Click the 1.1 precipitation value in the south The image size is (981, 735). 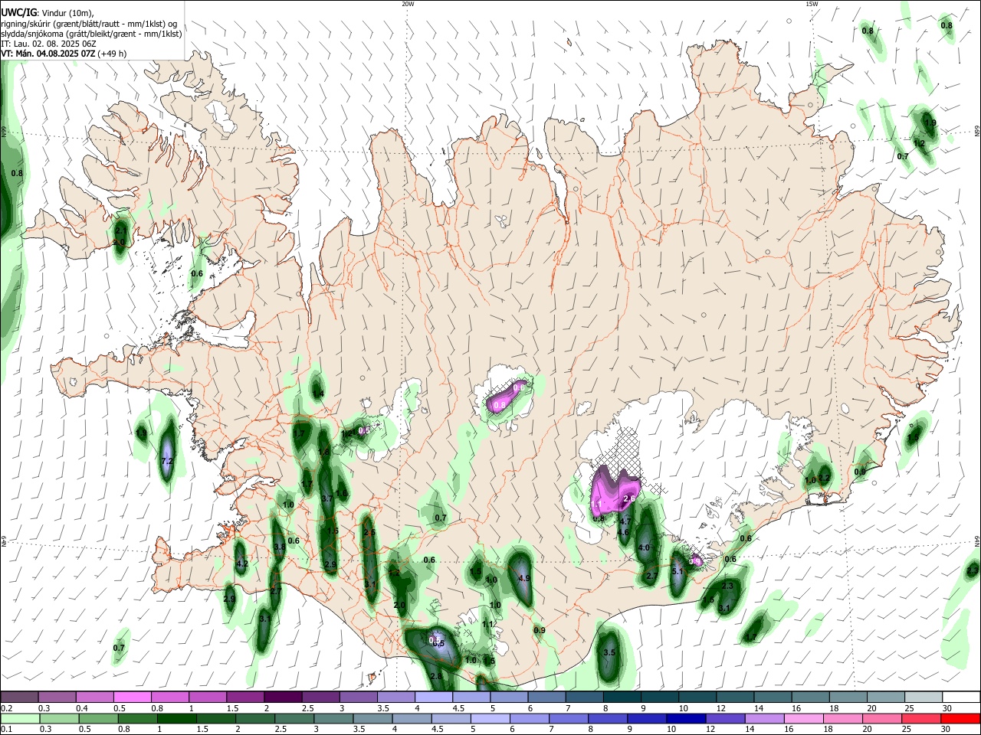tap(488, 624)
